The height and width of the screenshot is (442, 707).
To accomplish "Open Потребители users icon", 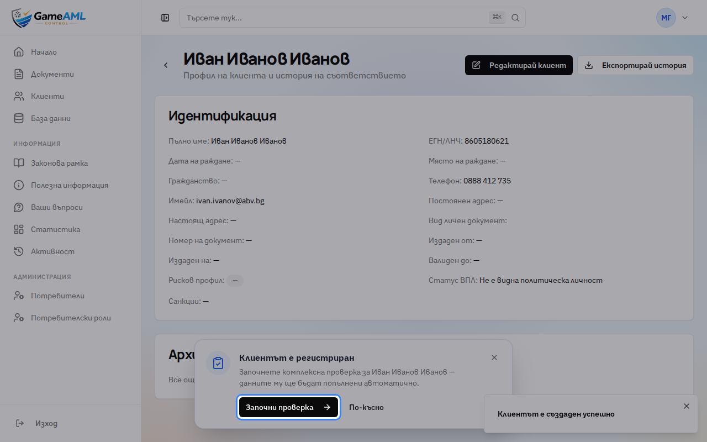I will pos(19,296).
